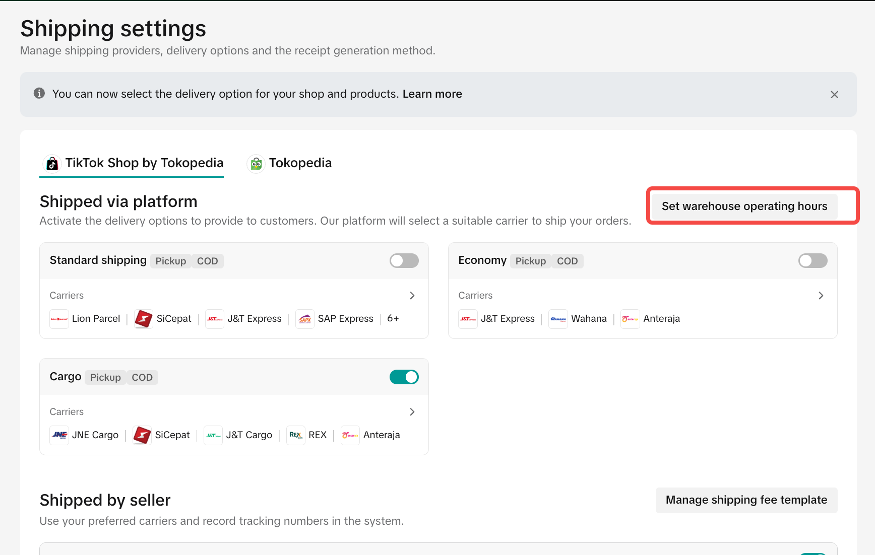Viewport: 875px width, 555px height.
Task: Click the Lion Parcel carrier logo
Action: tap(59, 319)
